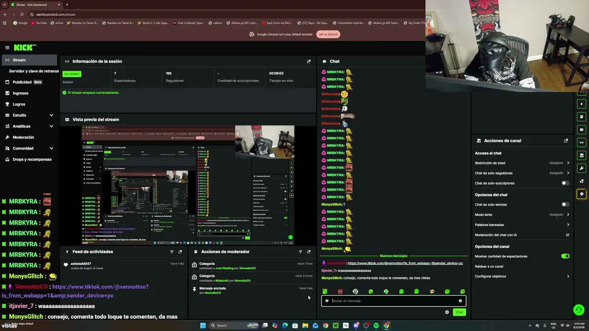Open Palabras baneadas list
589x331 pixels.
[x=522, y=225]
